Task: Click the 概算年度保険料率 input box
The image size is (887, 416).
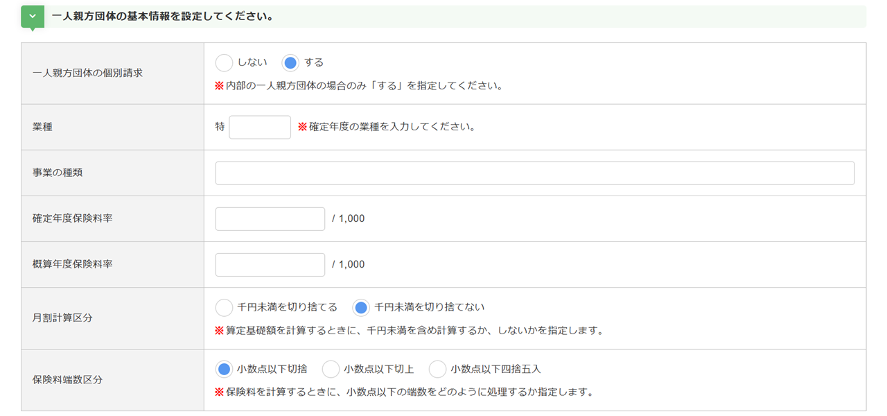Action: click(x=270, y=264)
